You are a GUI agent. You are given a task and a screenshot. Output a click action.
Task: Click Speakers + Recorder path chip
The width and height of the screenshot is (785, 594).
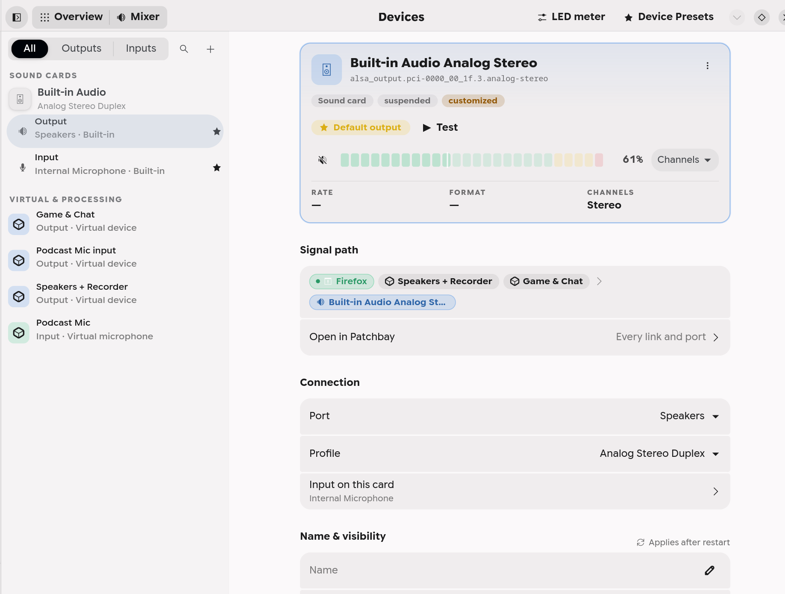(438, 281)
